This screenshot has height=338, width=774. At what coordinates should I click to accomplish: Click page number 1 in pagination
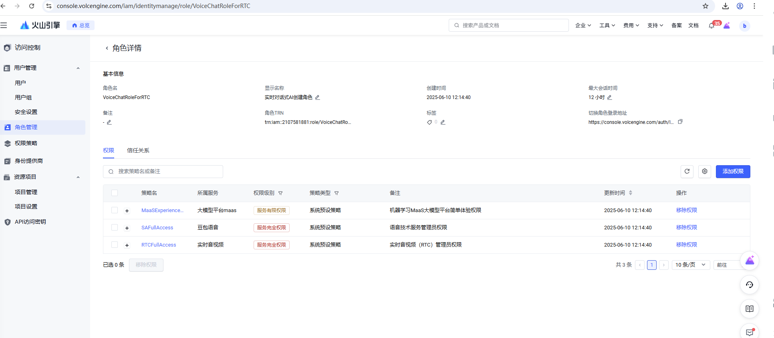651,265
